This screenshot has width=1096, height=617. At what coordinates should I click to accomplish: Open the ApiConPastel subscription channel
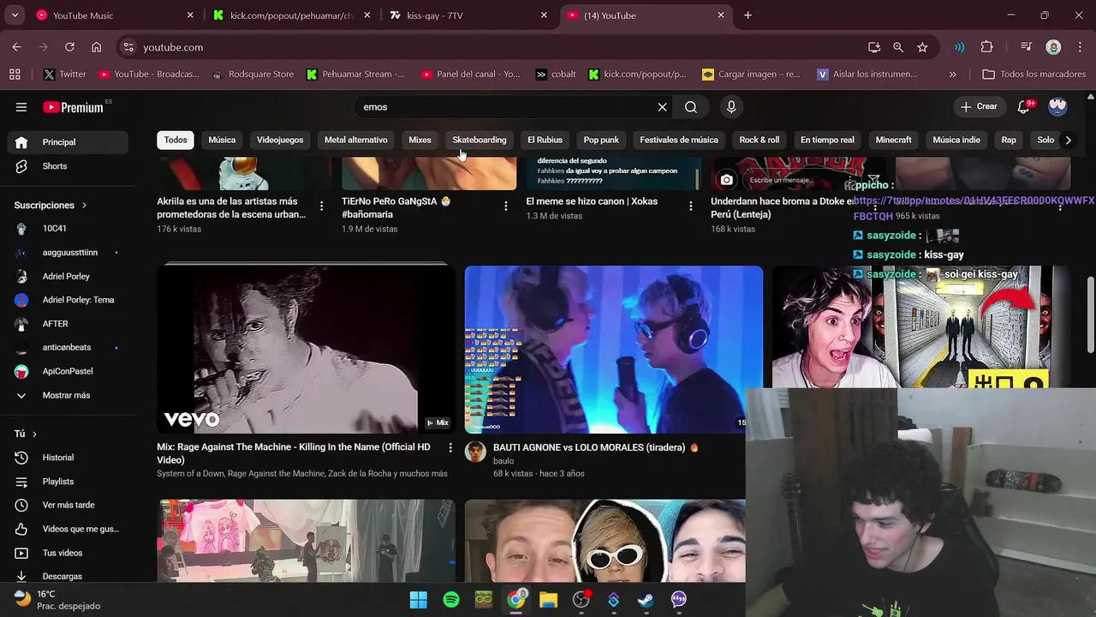[x=68, y=371]
